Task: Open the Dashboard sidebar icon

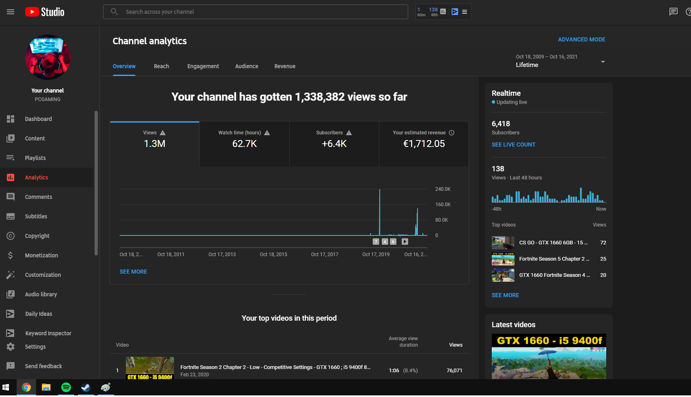Action: coord(11,119)
